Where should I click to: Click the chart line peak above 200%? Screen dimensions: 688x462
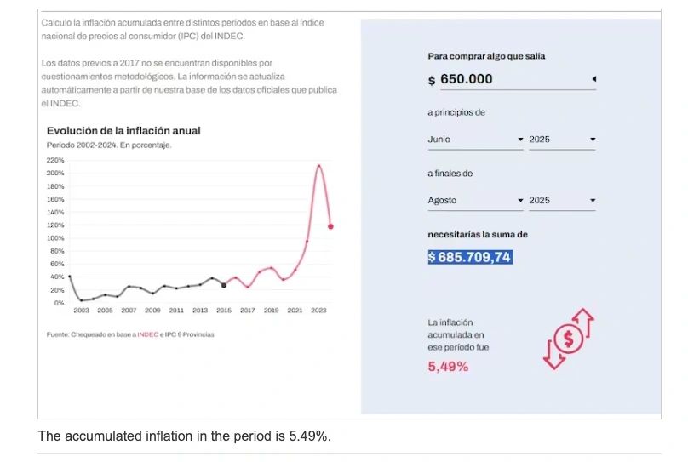pyautogui.click(x=318, y=166)
